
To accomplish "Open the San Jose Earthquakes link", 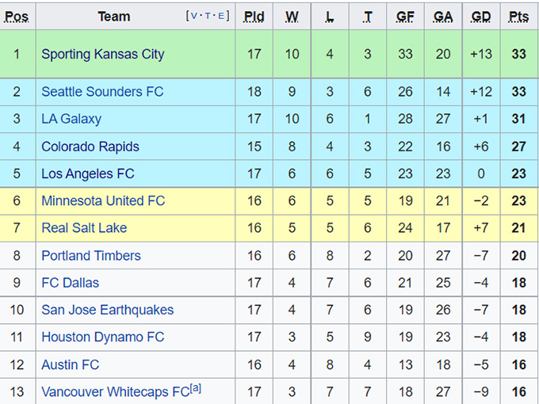I will (107, 310).
